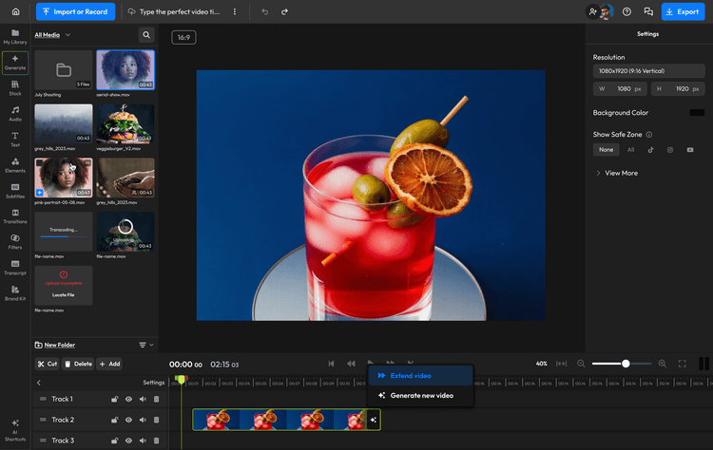Open the Resolution dropdown

click(x=649, y=71)
